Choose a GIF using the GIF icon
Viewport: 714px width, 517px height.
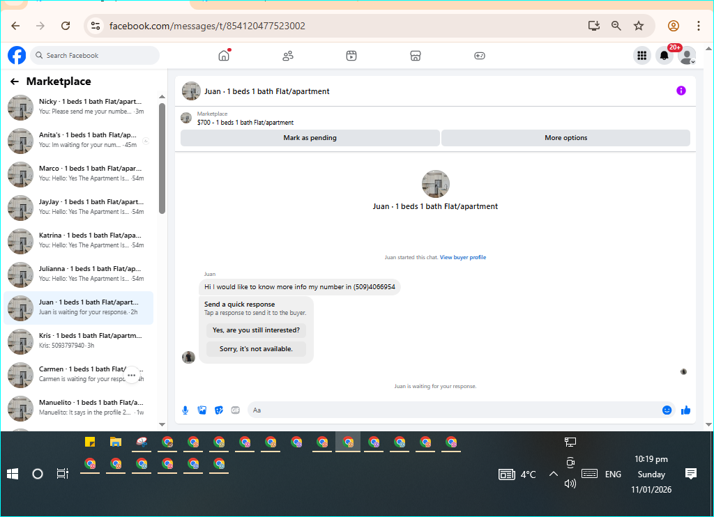pos(236,410)
